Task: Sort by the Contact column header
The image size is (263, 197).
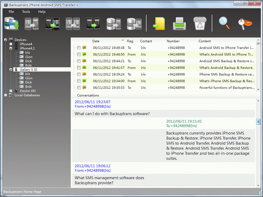Action: click(x=146, y=41)
